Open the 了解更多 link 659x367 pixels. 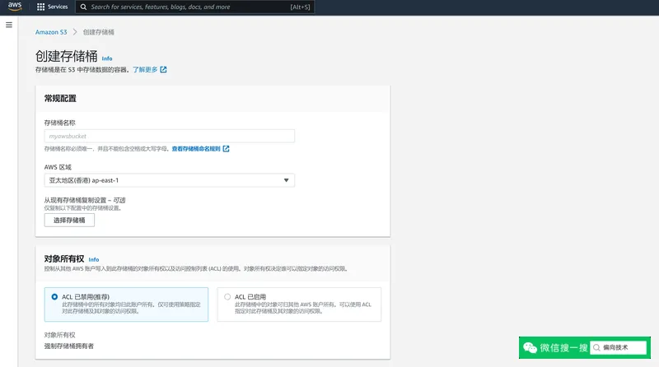(145, 70)
